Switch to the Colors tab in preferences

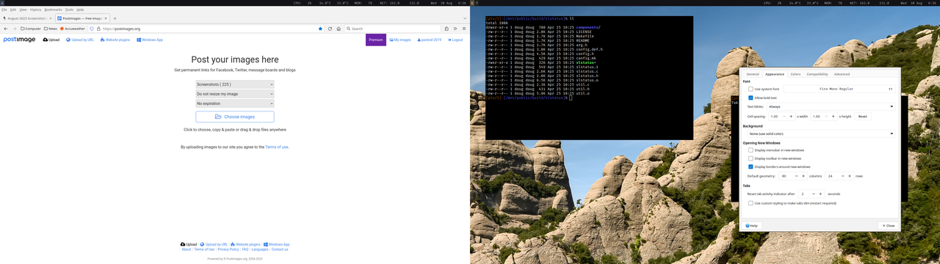click(x=795, y=74)
